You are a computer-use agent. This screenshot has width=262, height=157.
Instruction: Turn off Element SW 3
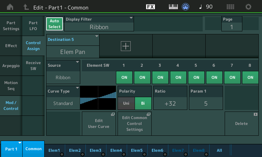[160, 78]
